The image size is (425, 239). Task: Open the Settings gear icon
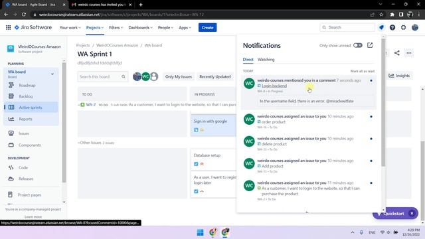coord(403,27)
